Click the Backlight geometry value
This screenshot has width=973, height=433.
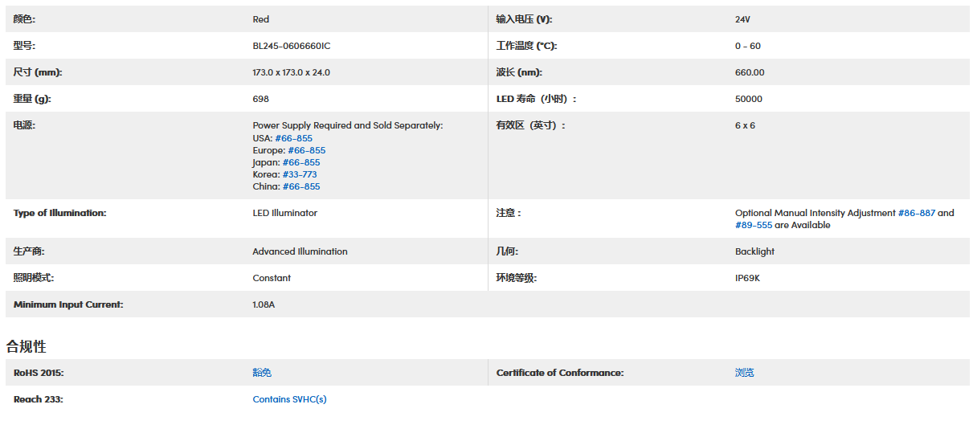click(754, 251)
